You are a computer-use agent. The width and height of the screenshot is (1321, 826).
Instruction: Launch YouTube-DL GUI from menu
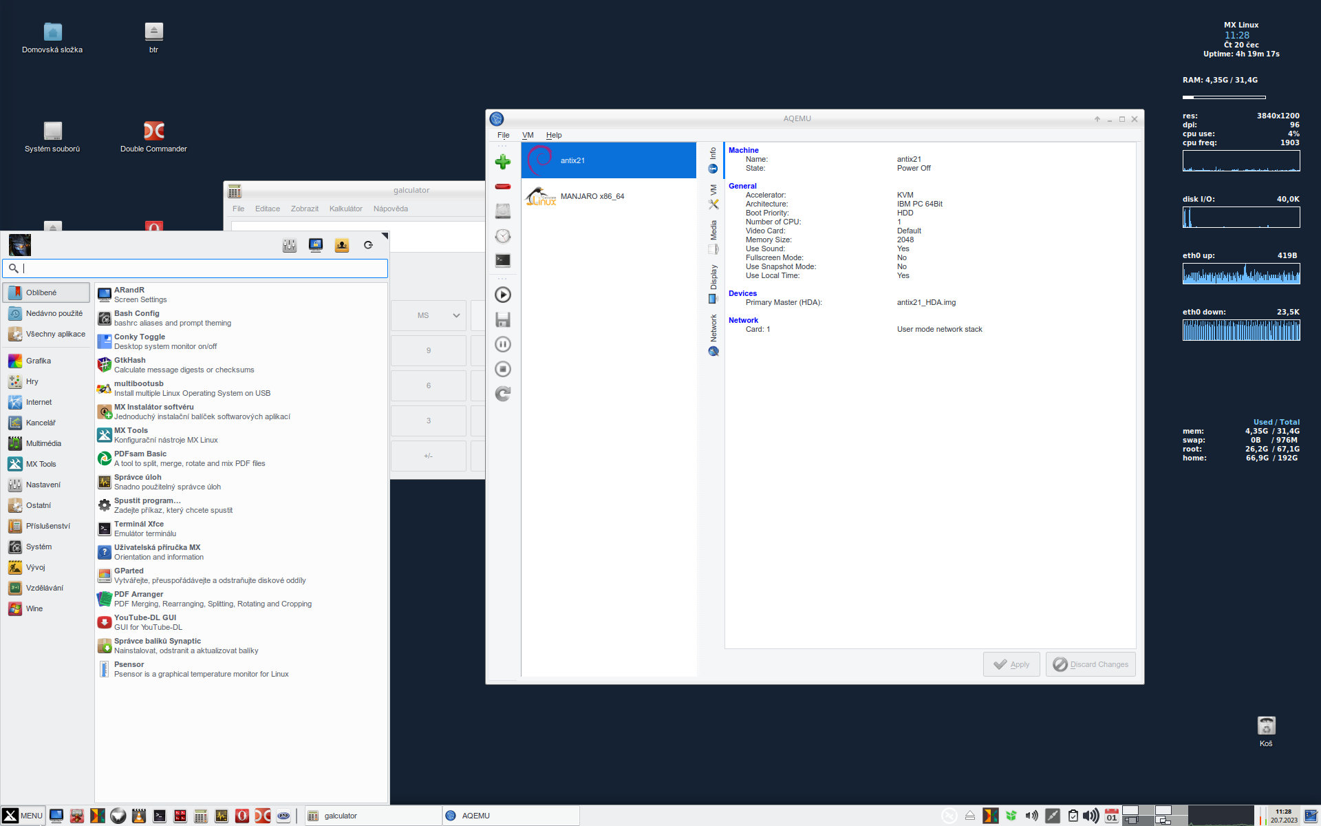click(241, 622)
